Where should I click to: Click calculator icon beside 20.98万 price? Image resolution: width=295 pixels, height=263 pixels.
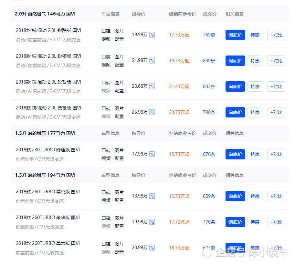click(152, 248)
